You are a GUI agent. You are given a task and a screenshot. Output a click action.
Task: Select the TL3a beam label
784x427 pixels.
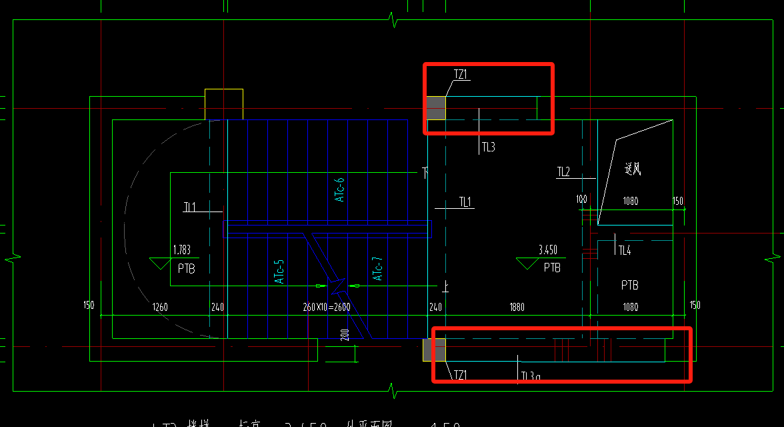[x=531, y=376]
